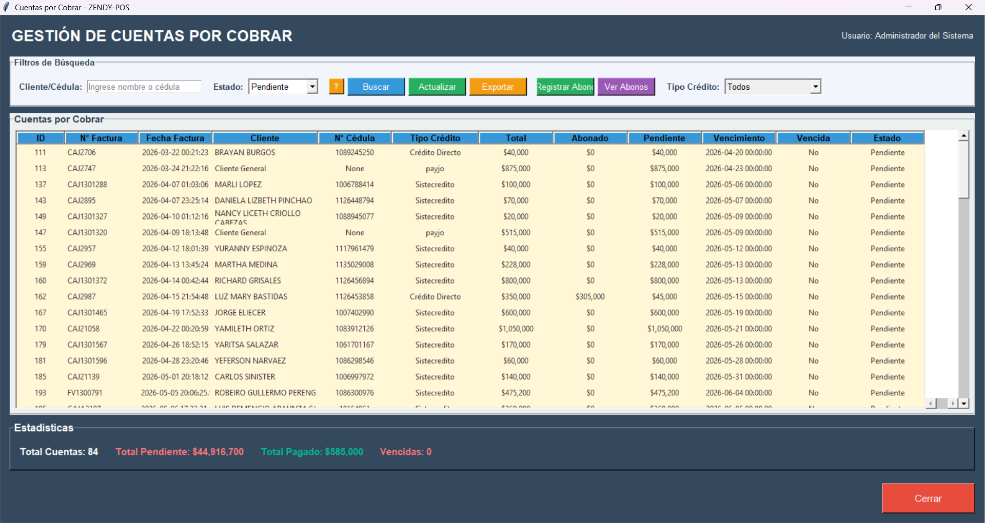
Task: Close the window with the title bar X
Action: tap(969, 7)
